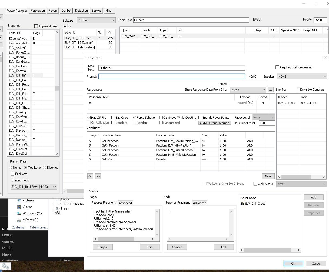Select the Normal branch radio button
The image size is (329, 272).
tap(11, 168)
